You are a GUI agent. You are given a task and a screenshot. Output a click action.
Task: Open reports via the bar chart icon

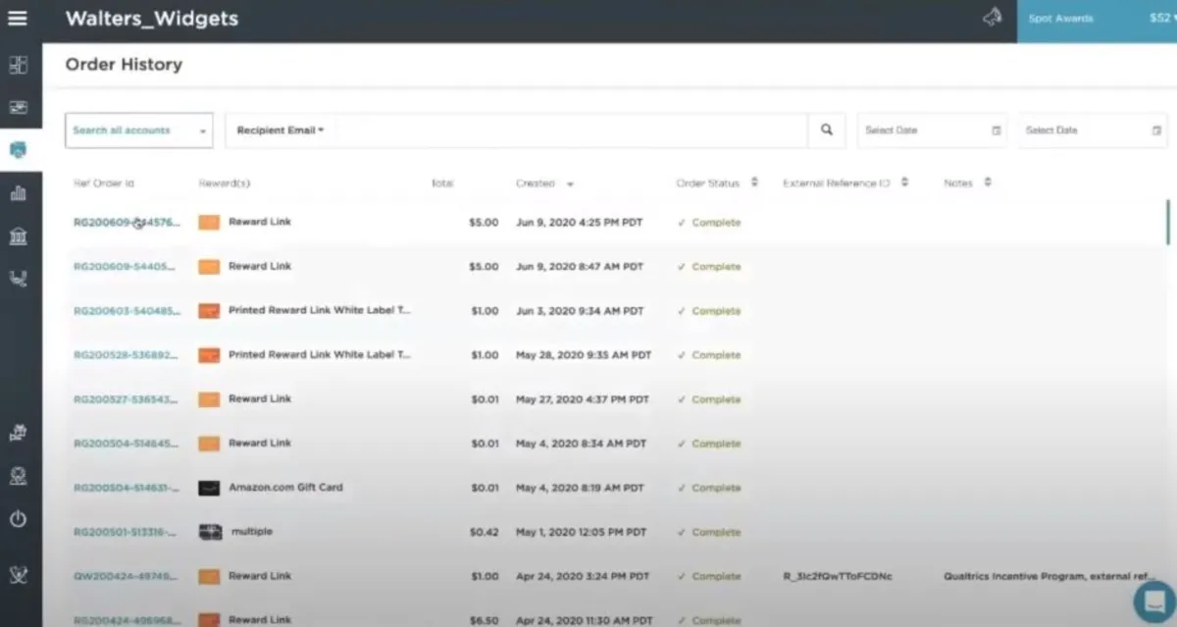pos(18,193)
